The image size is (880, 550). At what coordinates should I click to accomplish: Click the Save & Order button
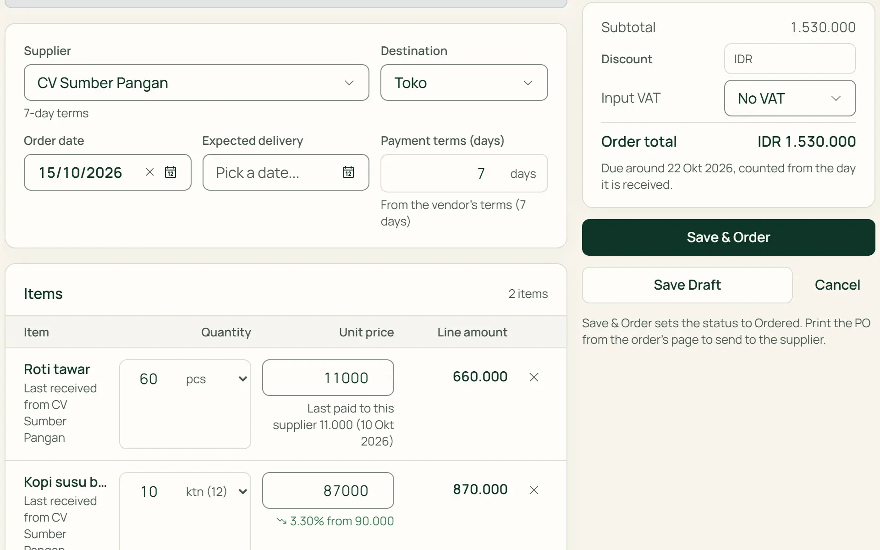pyautogui.click(x=728, y=237)
